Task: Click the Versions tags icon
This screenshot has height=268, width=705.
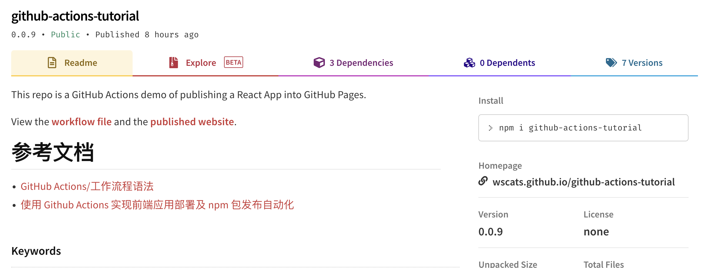Action: (x=611, y=63)
